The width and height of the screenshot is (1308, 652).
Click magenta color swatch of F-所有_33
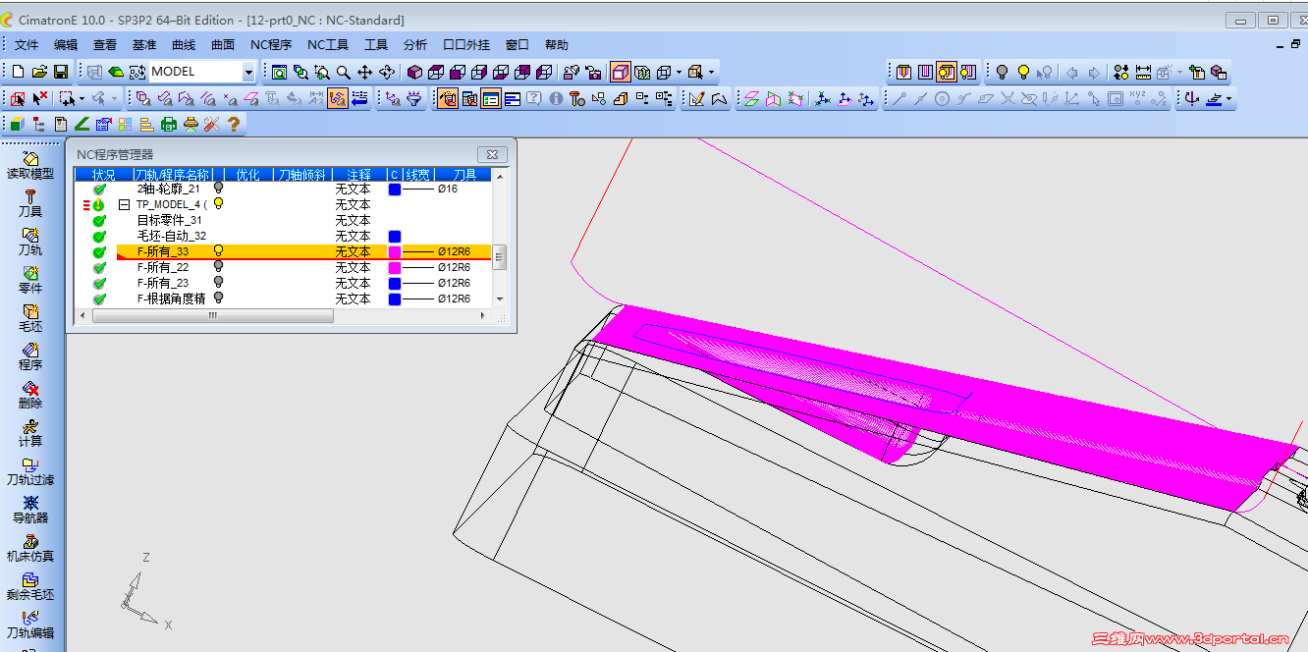click(x=395, y=251)
